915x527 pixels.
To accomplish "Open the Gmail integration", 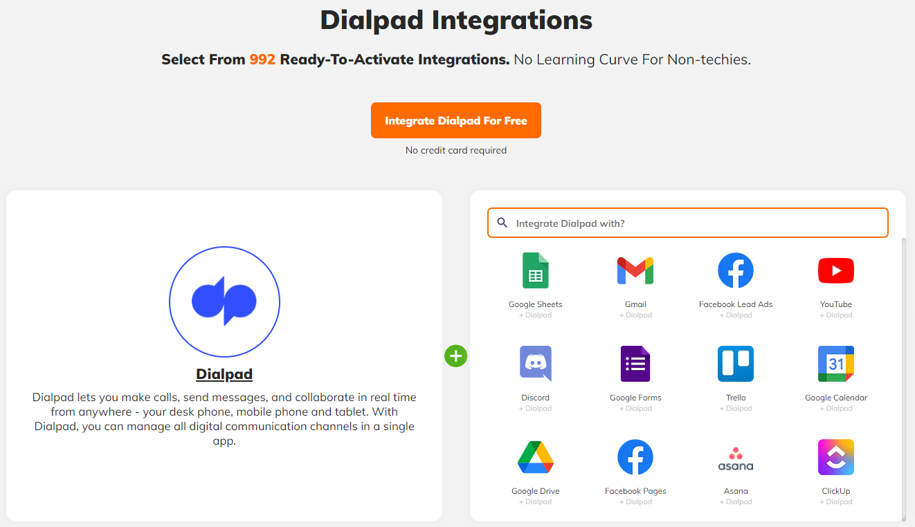I will pyautogui.click(x=635, y=270).
